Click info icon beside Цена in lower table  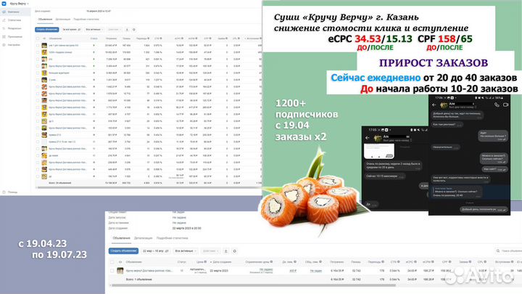click(x=205, y=262)
